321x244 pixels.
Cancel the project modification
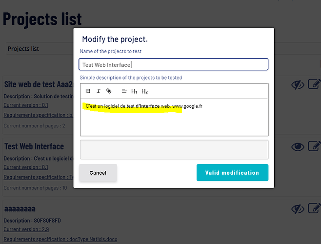pyautogui.click(x=98, y=173)
